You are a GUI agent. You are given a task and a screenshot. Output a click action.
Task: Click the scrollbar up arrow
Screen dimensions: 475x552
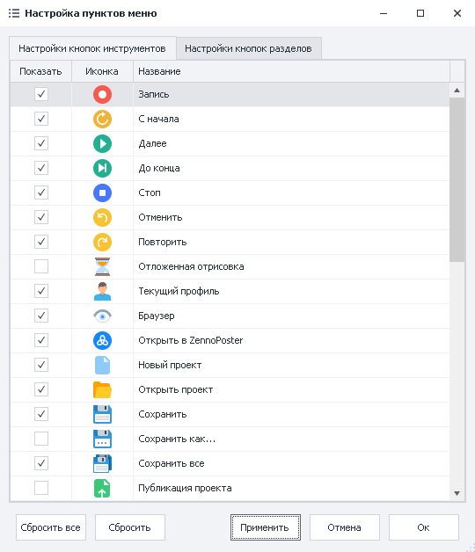coord(457,91)
